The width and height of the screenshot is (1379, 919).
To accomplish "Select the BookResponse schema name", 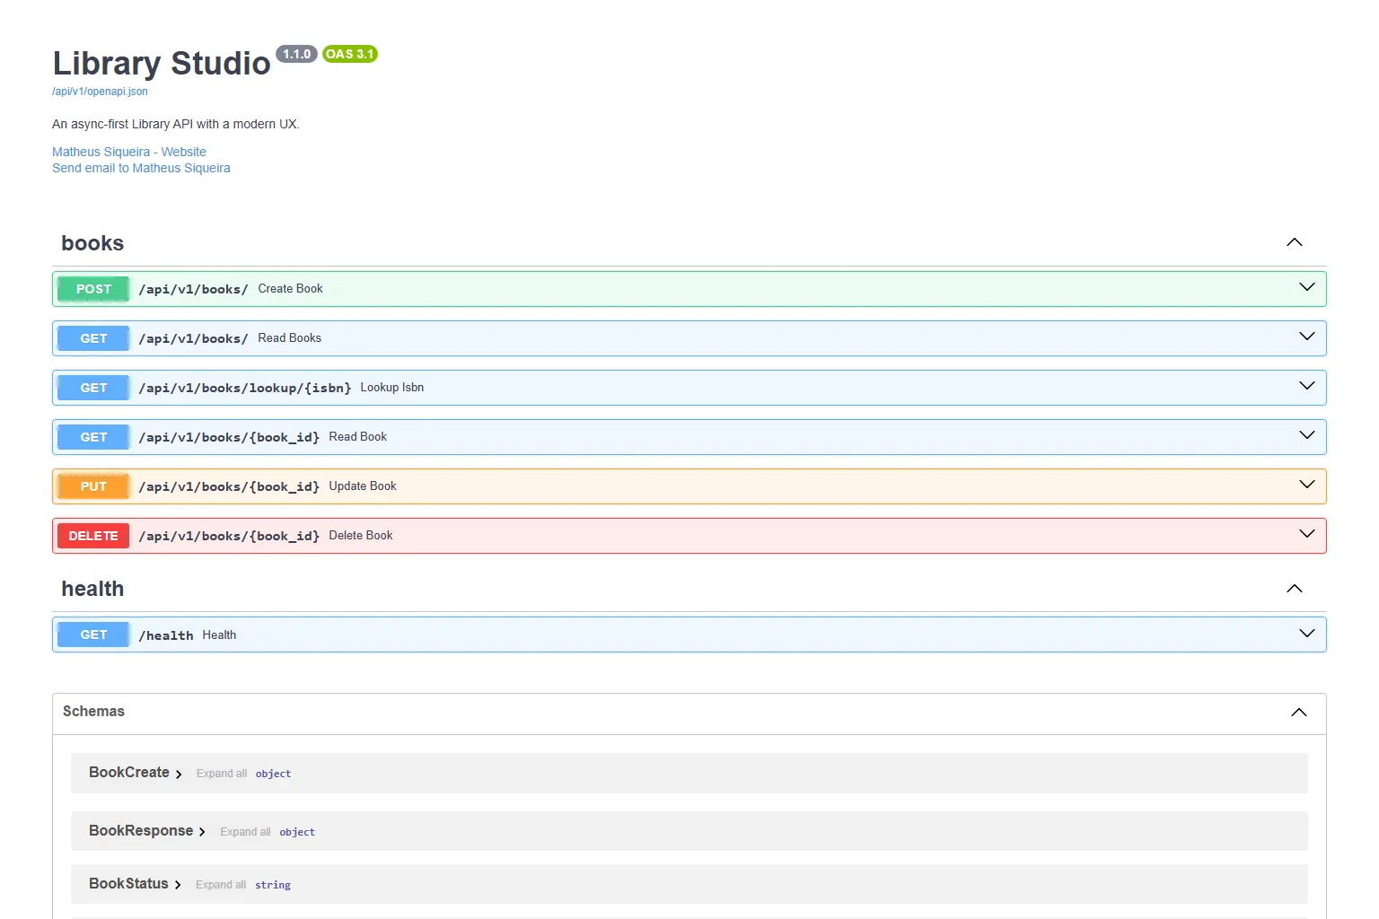I will click(141, 831).
